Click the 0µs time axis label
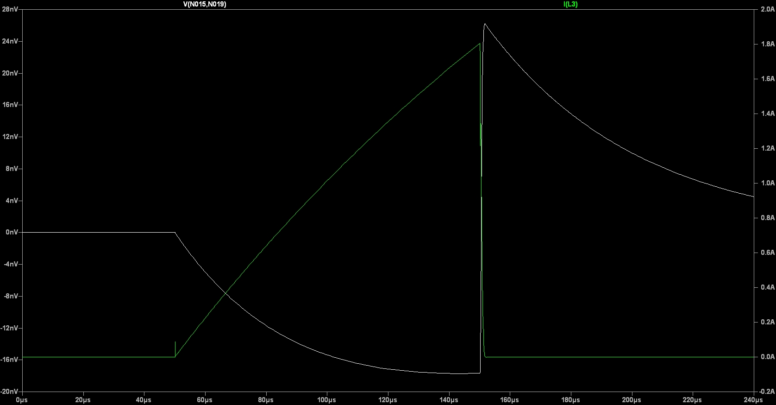Screen dimensions: 776x405 22,400
